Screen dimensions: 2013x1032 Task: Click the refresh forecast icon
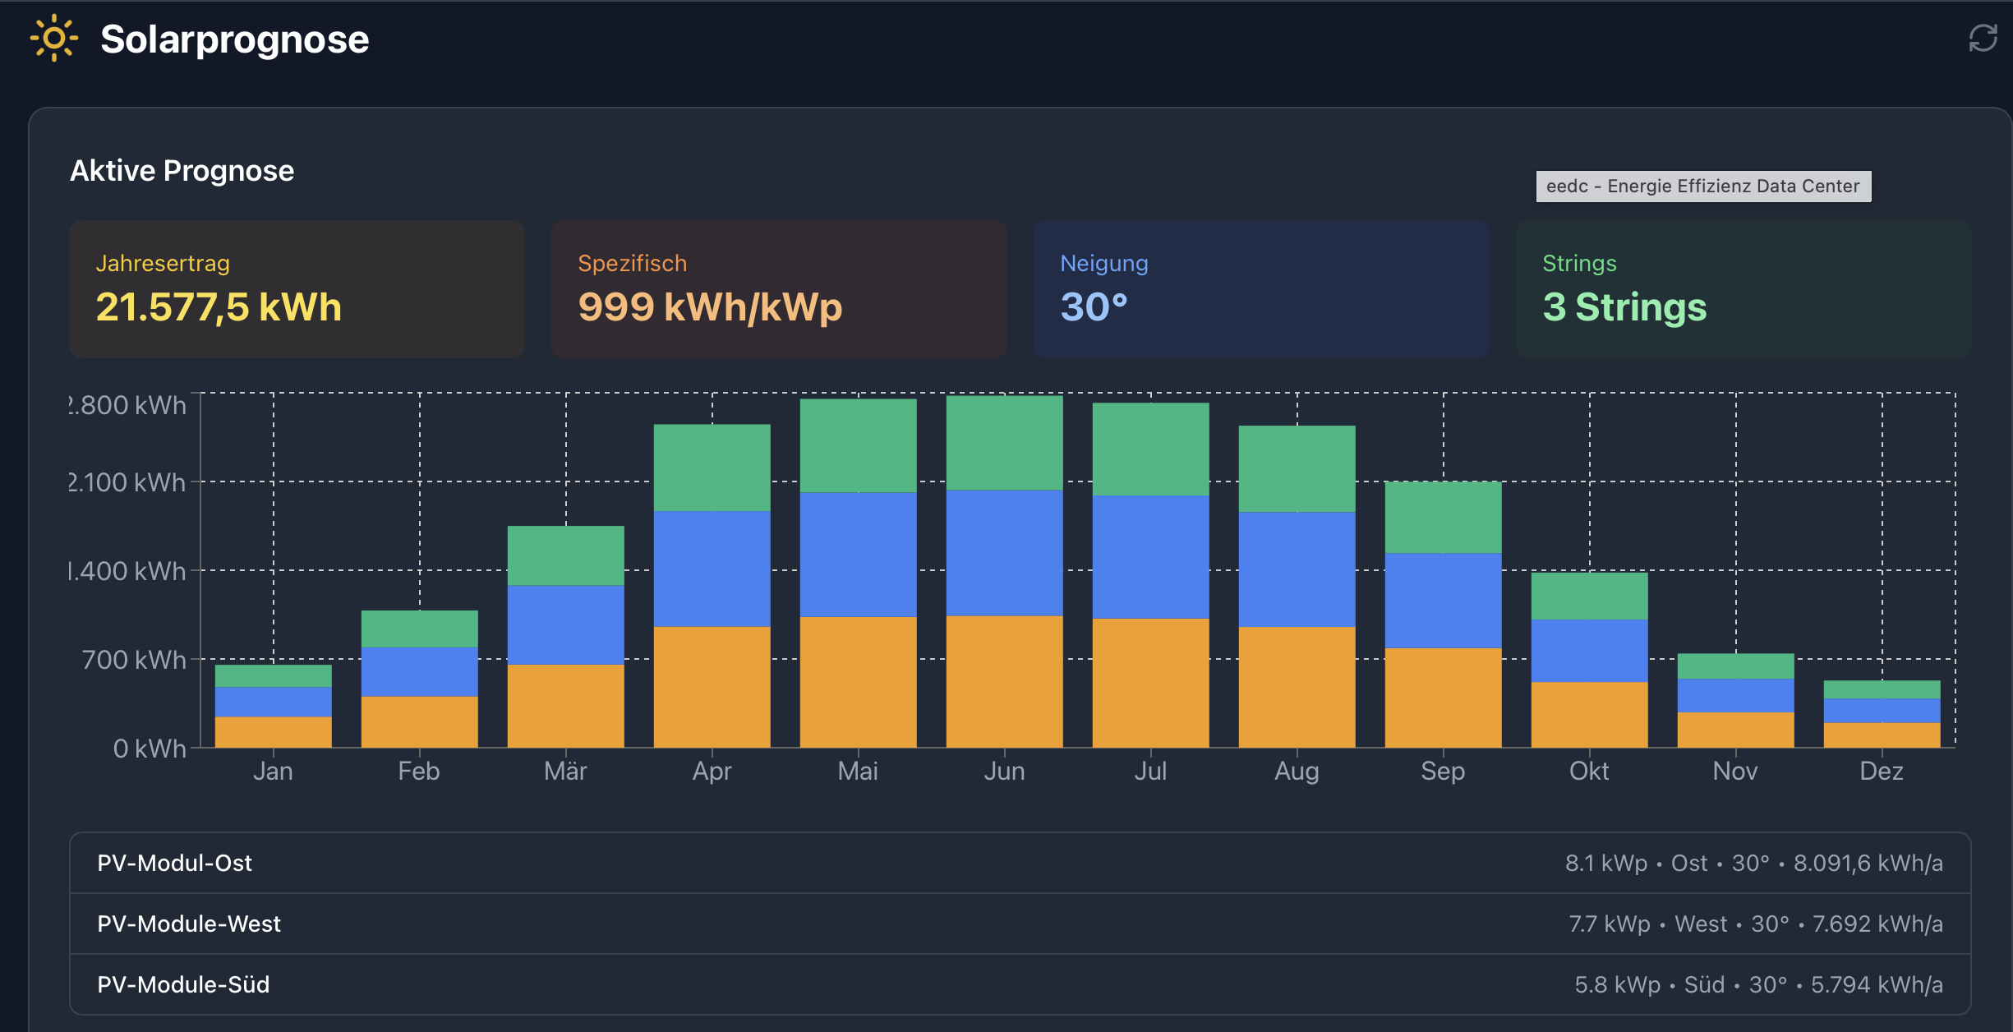[1982, 38]
